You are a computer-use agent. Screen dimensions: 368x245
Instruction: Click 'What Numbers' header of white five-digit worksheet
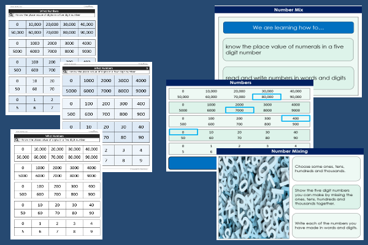coord(57,136)
